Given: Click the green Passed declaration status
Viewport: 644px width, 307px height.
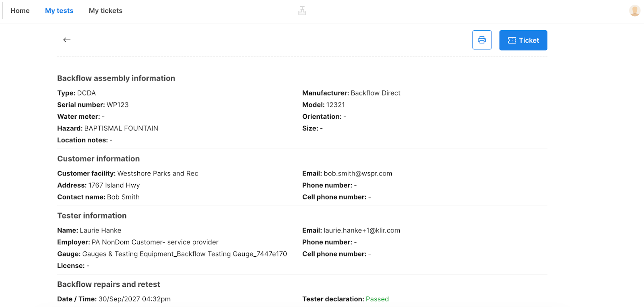Looking at the screenshot, I should click(x=377, y=299).
